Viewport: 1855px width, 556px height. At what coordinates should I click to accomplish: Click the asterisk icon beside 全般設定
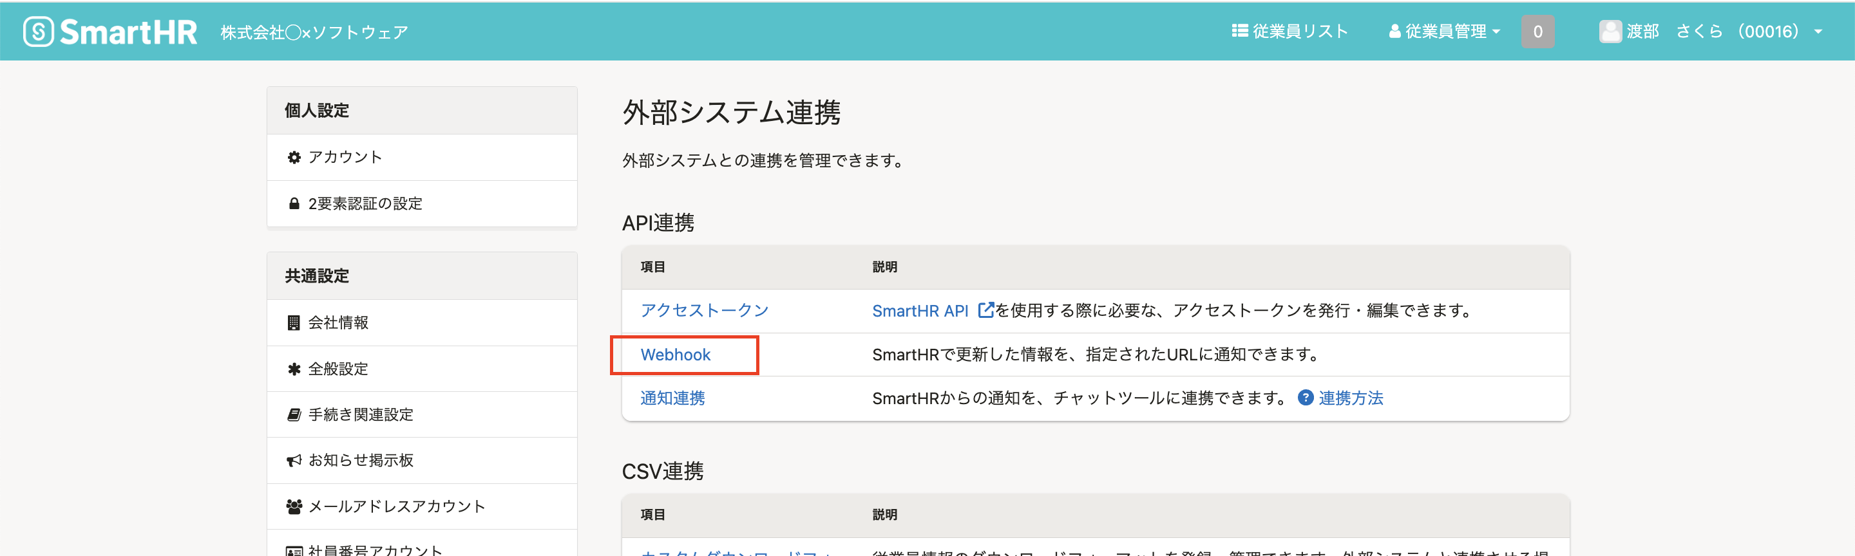point(294,369)
